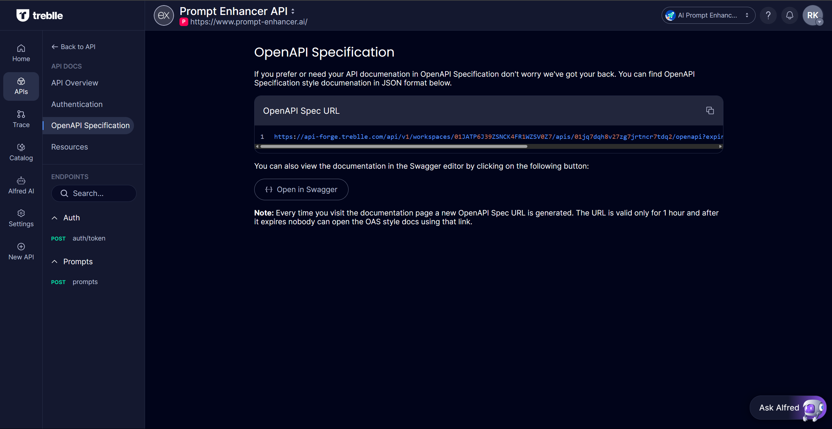Viewport: 832px width, 429px height.
Task: Open Settings from sidebar
Action: (21, 218)
